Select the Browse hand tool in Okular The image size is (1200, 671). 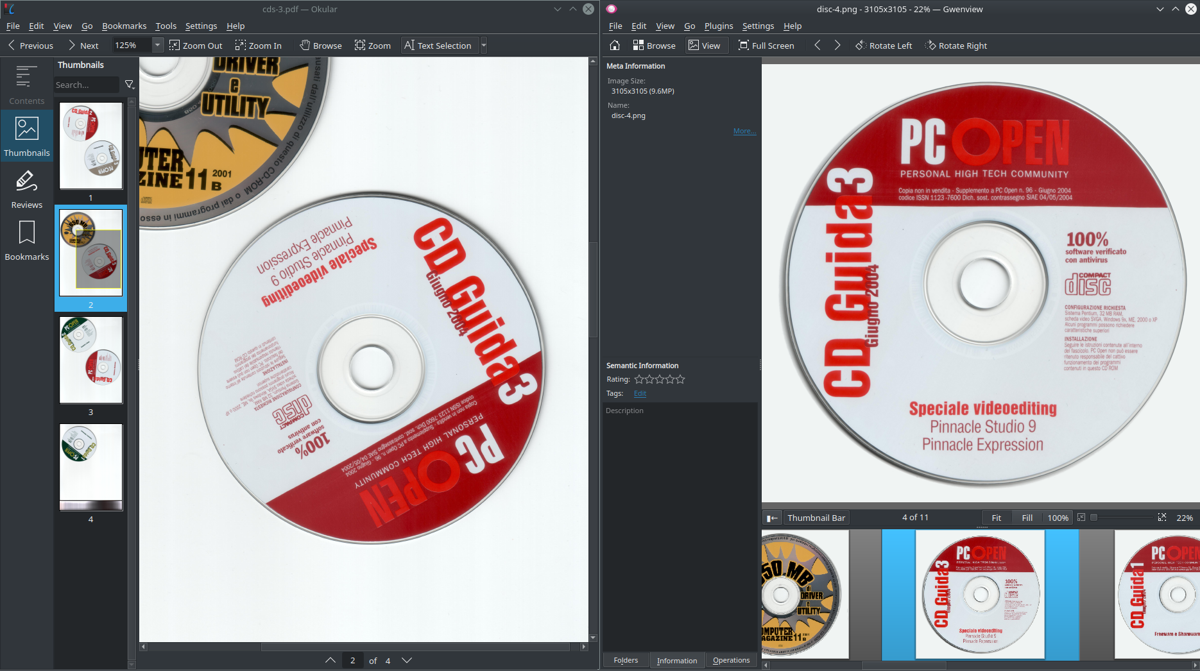point(321,46)
